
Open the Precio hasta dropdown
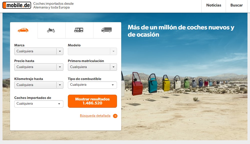(39, 67)
